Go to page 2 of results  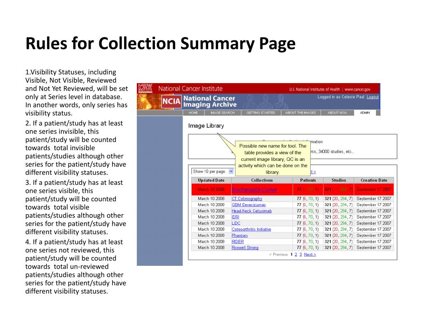coord(296,254)
